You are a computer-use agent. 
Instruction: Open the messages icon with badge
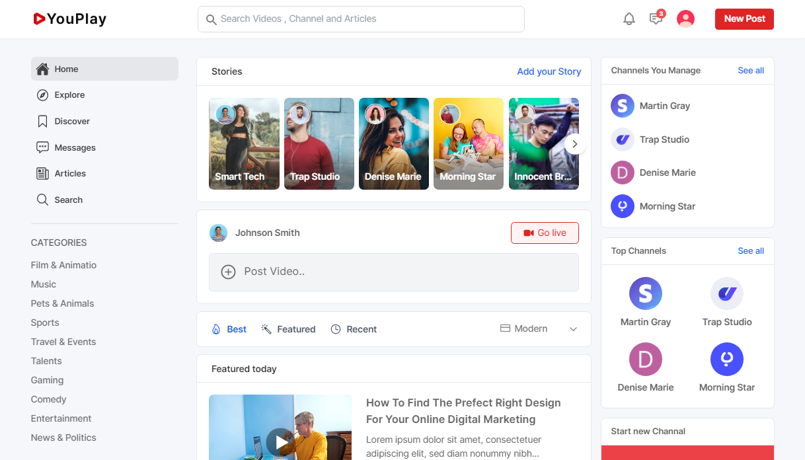click(x=656, y=19)
